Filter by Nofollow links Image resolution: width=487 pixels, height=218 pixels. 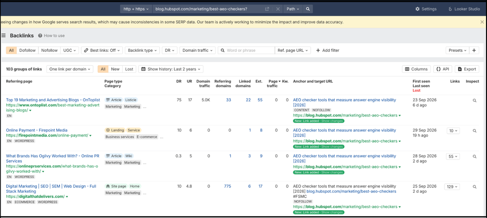pyautogui.click(x=49, y=50)
